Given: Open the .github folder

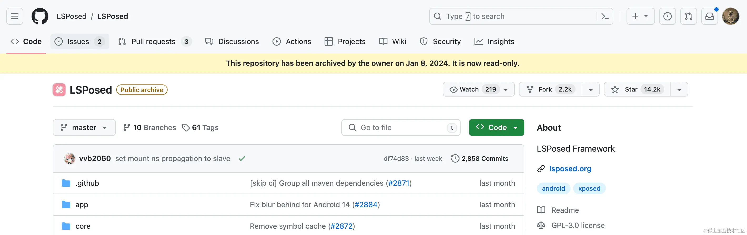Looking at the screenshot, I should click(87, 183).
